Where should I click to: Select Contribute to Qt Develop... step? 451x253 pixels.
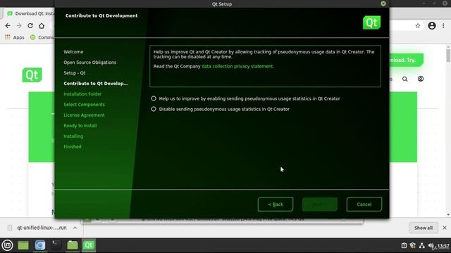pos(96,84)
